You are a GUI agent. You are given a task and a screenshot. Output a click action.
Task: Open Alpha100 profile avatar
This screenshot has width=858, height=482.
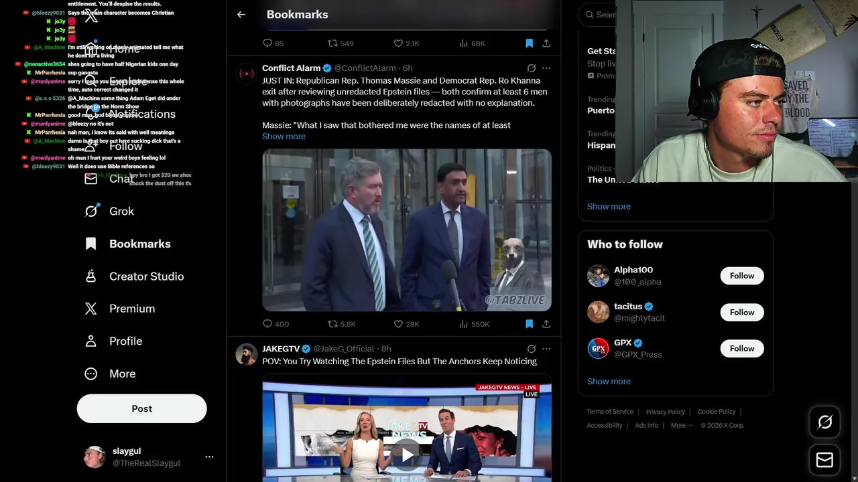coord(598,276)
